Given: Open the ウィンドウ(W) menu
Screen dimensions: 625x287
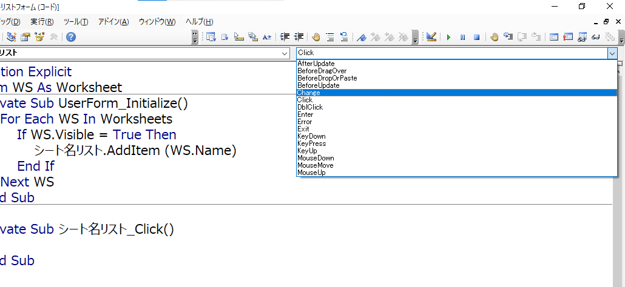Looking at the screenshot, I should pos(157,22).
